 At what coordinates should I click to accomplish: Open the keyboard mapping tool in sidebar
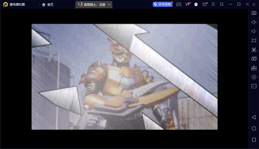254,13
